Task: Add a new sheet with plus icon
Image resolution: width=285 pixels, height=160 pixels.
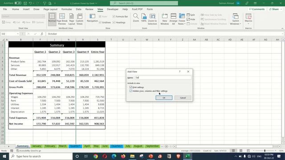Action: 166,146
